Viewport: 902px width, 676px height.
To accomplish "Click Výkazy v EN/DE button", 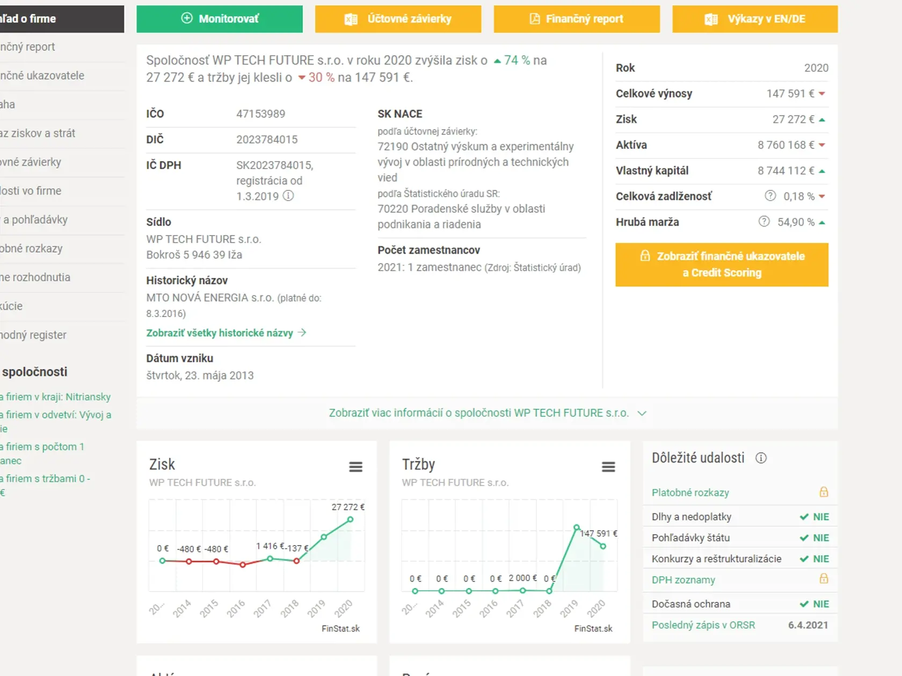I will (755, 19).
